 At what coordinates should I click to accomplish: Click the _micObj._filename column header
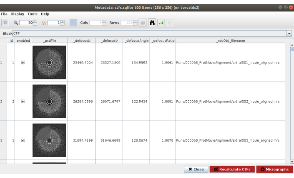[x=231, y=41]
